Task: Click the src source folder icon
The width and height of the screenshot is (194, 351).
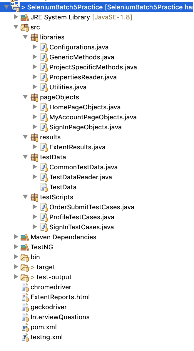Action: [x=25, y=27]
